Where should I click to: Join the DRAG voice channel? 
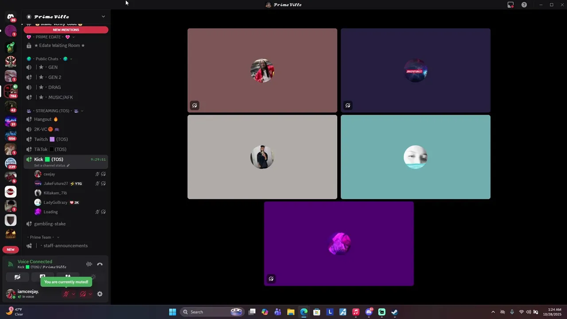point(66,87)
